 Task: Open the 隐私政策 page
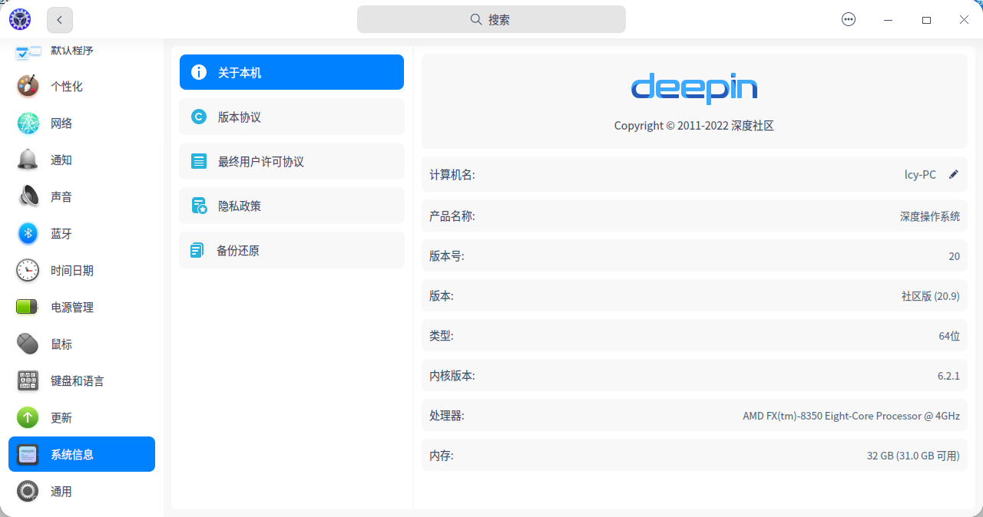pos(292,206)
